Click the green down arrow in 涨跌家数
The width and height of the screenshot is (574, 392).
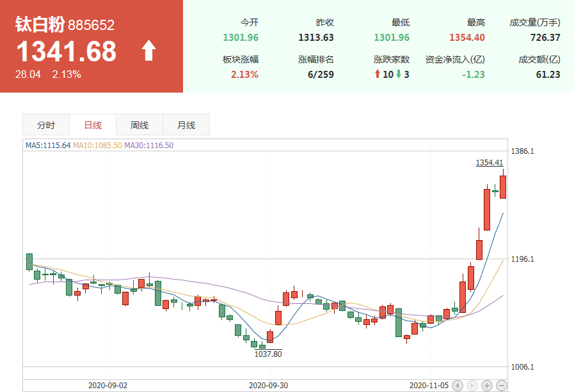pyautogui.click(x=399, y=74)
